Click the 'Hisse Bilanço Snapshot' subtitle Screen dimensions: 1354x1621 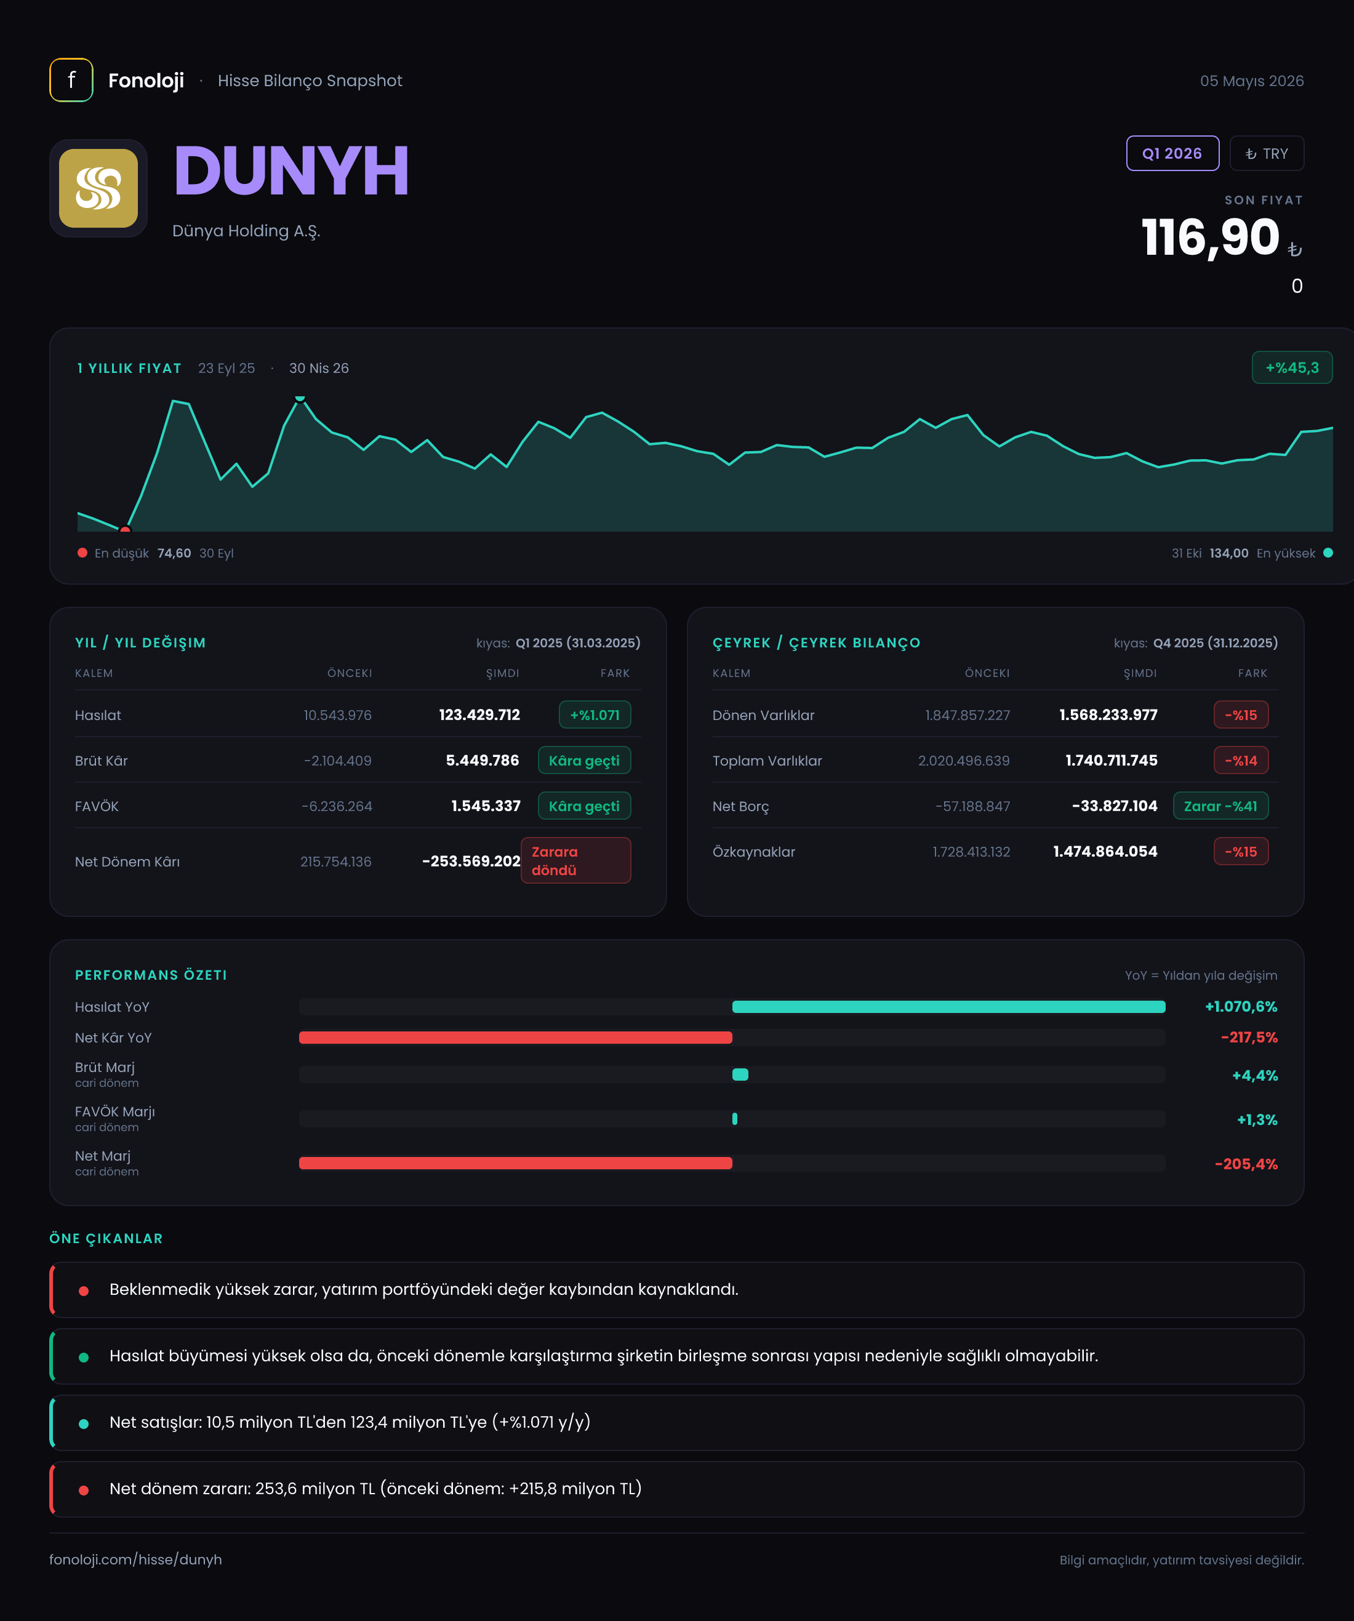310,80
